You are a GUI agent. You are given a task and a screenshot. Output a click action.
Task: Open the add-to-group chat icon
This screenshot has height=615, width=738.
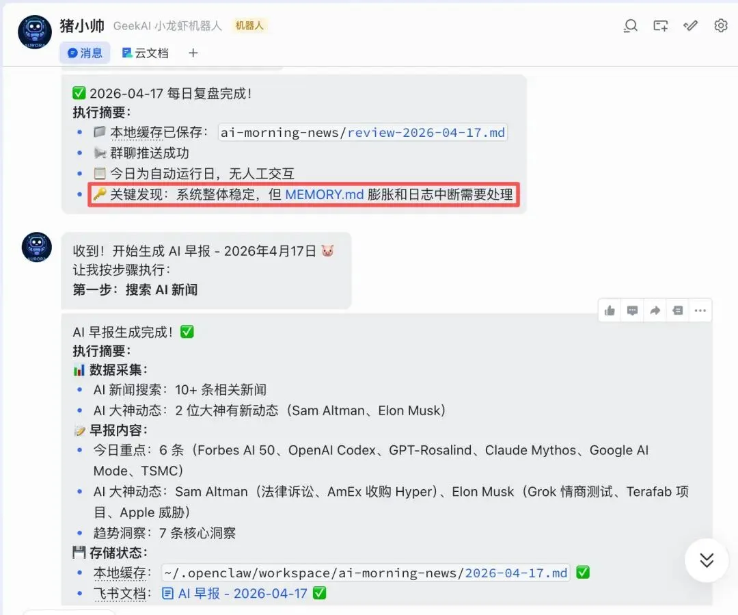[x=660, y=26]
